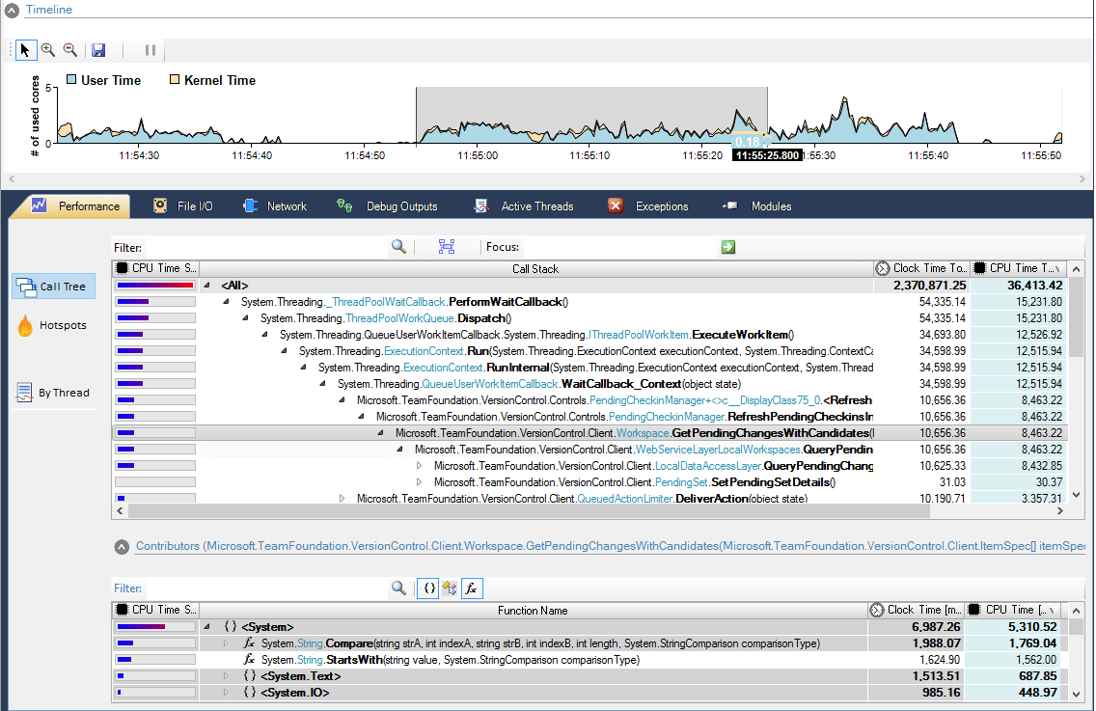
Task: Open call tree grouping via the node diagram icon
Action: tap(446, 247)
